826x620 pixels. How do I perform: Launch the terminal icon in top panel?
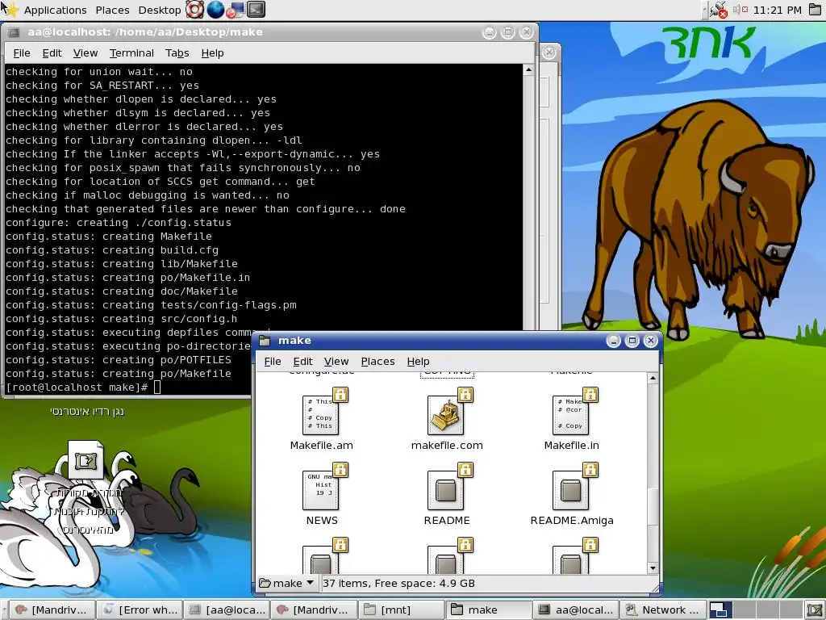pyautogui.click(x=256, y=10)
